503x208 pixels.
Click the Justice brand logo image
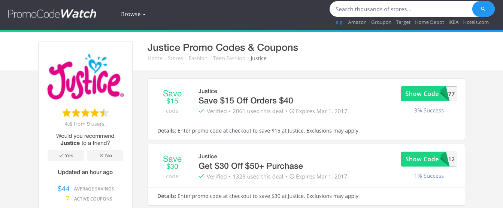(85, 77)
